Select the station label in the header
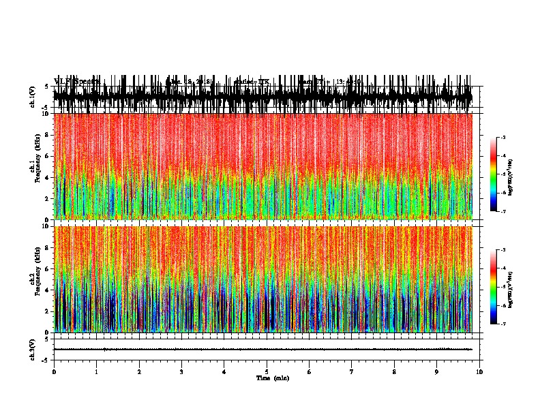540x417 pixels. pos(252,82)
